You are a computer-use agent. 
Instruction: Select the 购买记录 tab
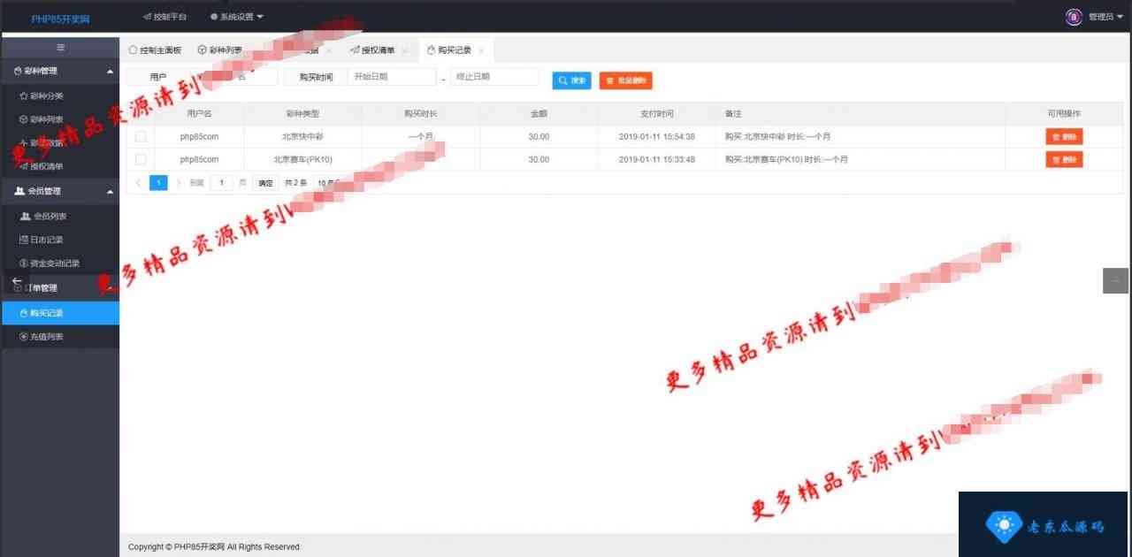455,50
